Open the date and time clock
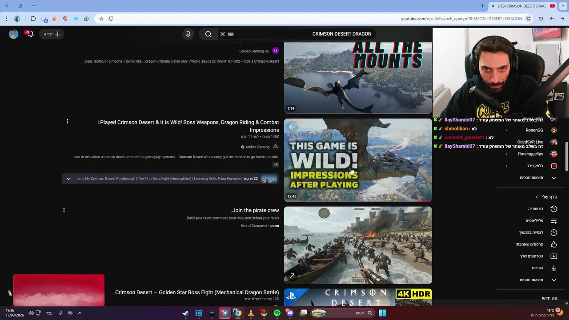Screen dimensions: 569x320 tap(15, 313)
